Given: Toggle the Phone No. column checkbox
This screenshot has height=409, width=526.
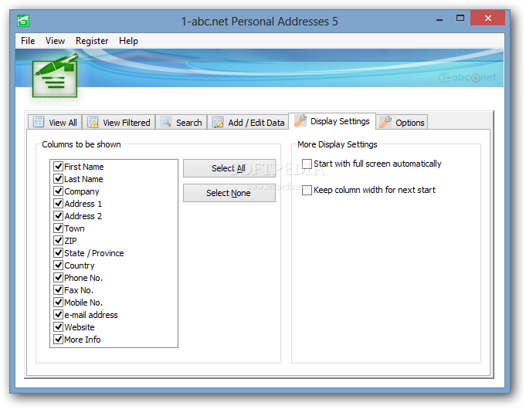Looking at the screenshot, I should click(x=59, y=278).
